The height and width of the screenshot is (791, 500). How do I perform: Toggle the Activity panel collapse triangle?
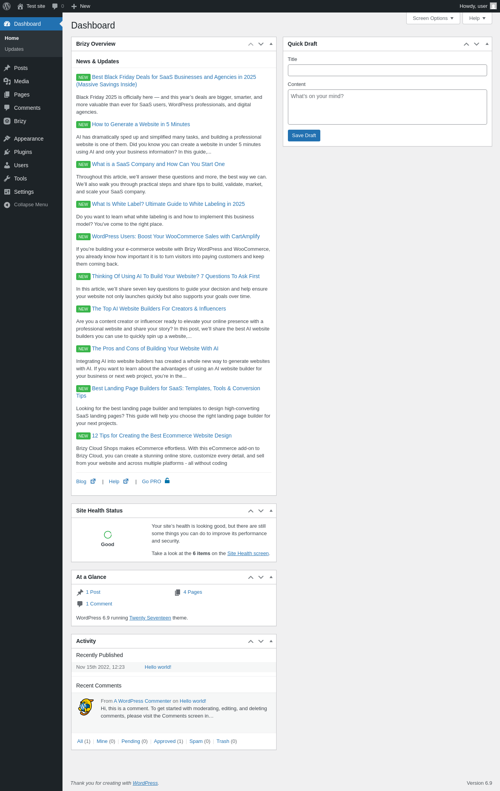271,641
